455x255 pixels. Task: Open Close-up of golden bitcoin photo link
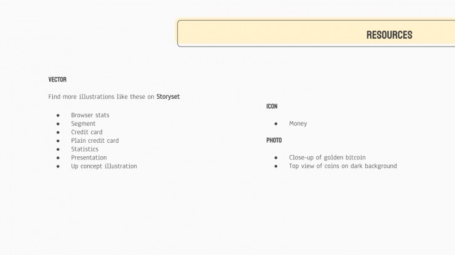pyautogui.click(x=327, y=158)
